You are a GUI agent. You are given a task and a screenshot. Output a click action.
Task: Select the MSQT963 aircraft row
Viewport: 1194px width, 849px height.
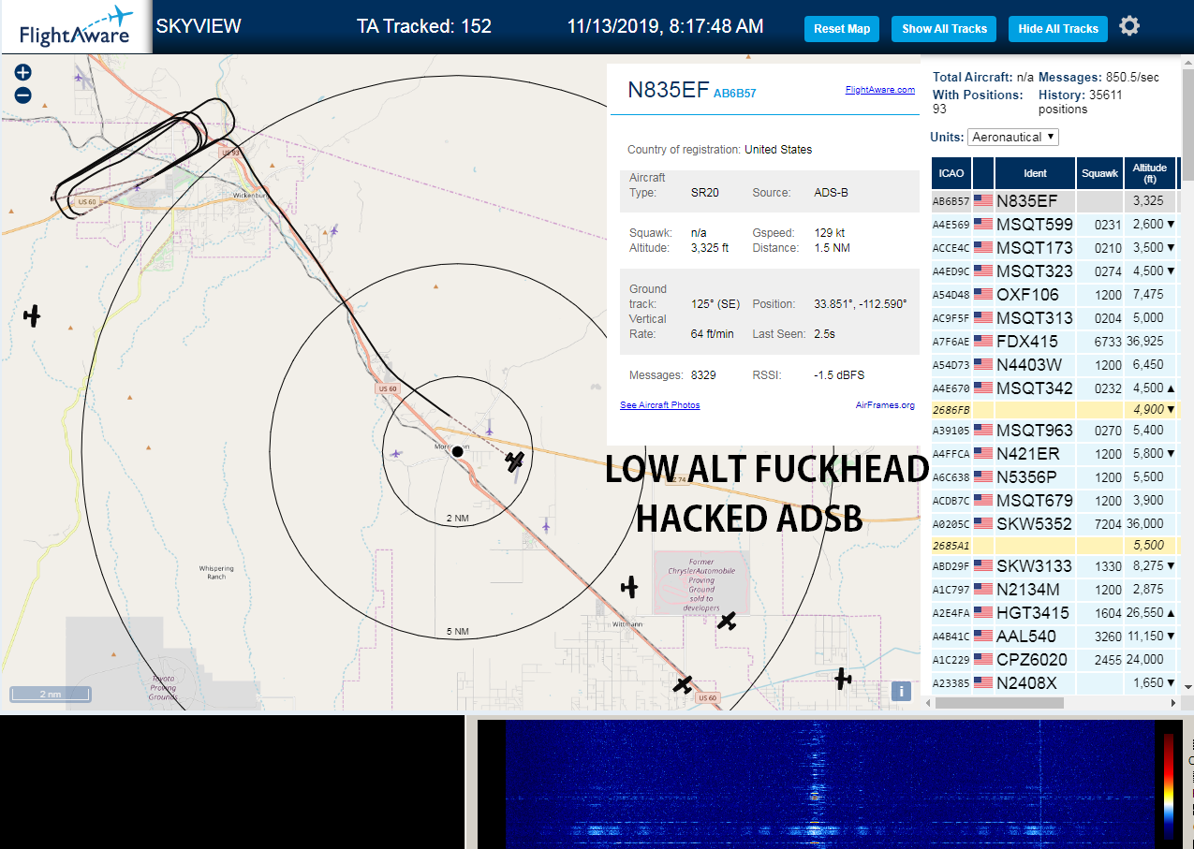coord(1054,431)
